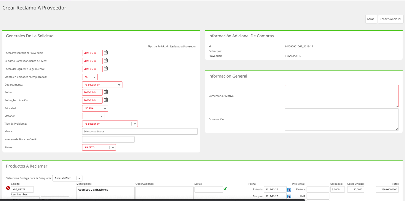Image resolution: width=405 pixels, height=201 pixels.
Task: Click the Factura input field
Action: point(318,189)
